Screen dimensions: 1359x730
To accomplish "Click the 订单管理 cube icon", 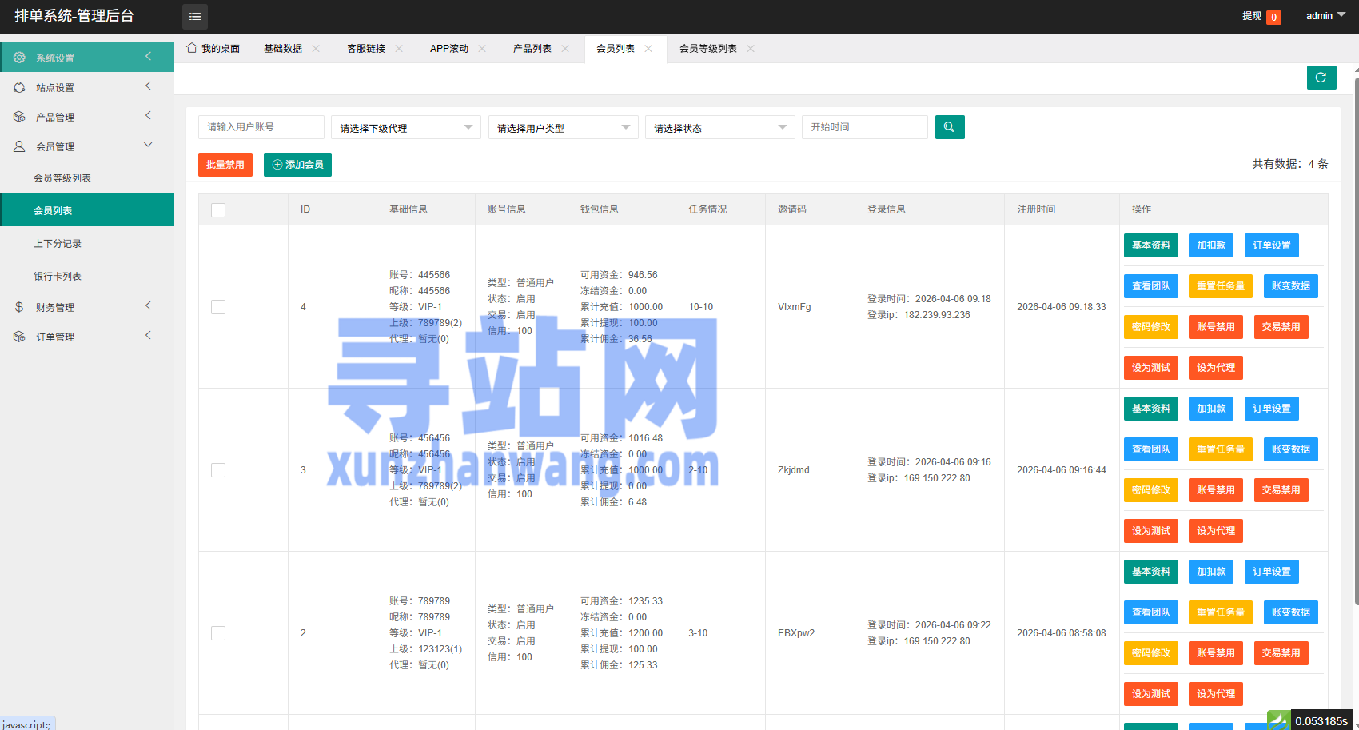I will pos(19,337).
